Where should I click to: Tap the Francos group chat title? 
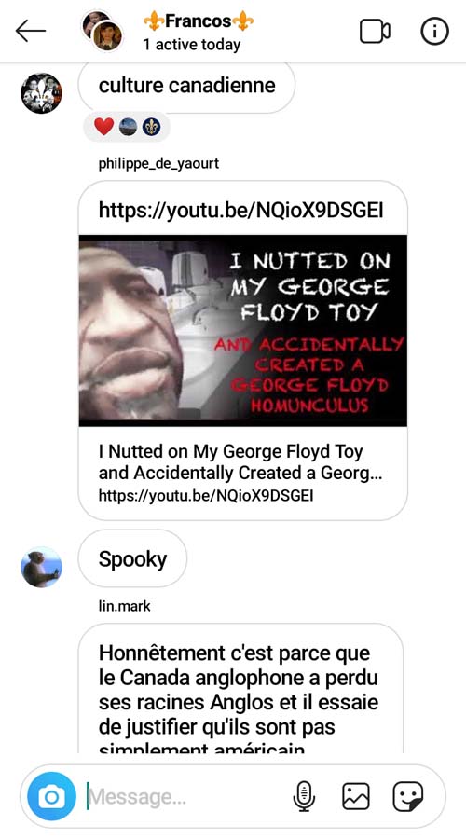[x=198, y=21]
